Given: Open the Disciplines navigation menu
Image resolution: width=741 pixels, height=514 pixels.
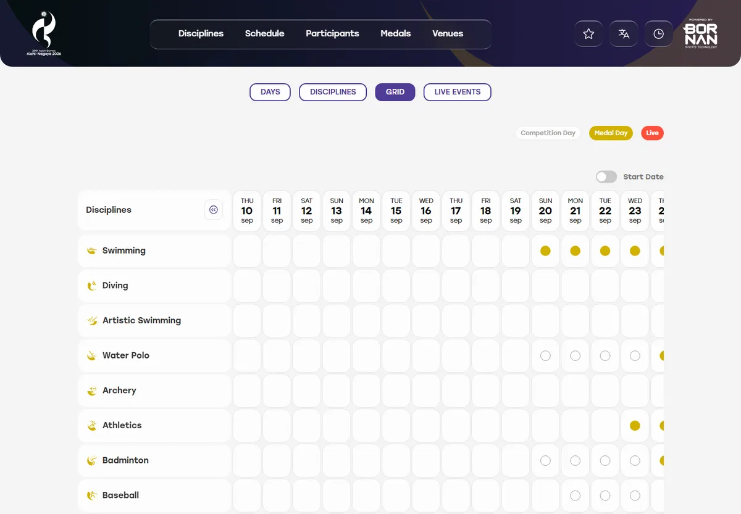Looking at the screenshot, I should click(201, 33).
